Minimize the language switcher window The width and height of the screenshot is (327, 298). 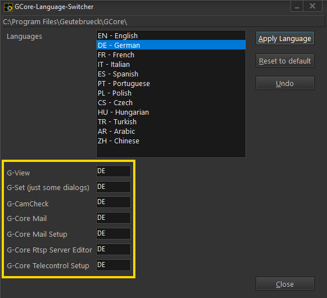coord(297,7)
